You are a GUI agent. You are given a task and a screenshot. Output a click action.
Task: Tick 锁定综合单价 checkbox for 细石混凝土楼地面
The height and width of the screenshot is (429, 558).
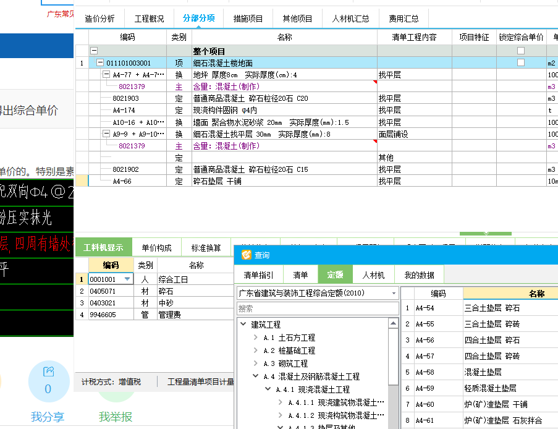[521, 62]
